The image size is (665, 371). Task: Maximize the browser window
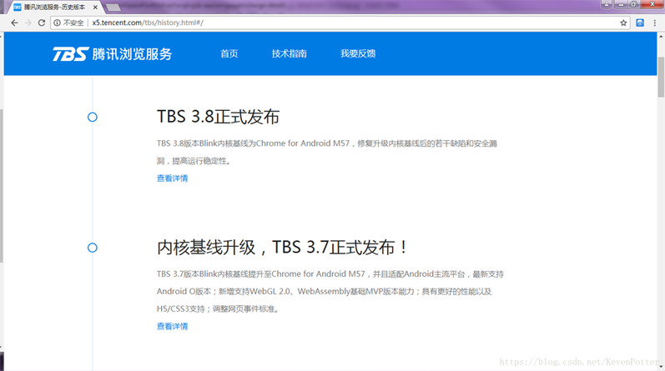pyautogui.click(x=633, y=4)
